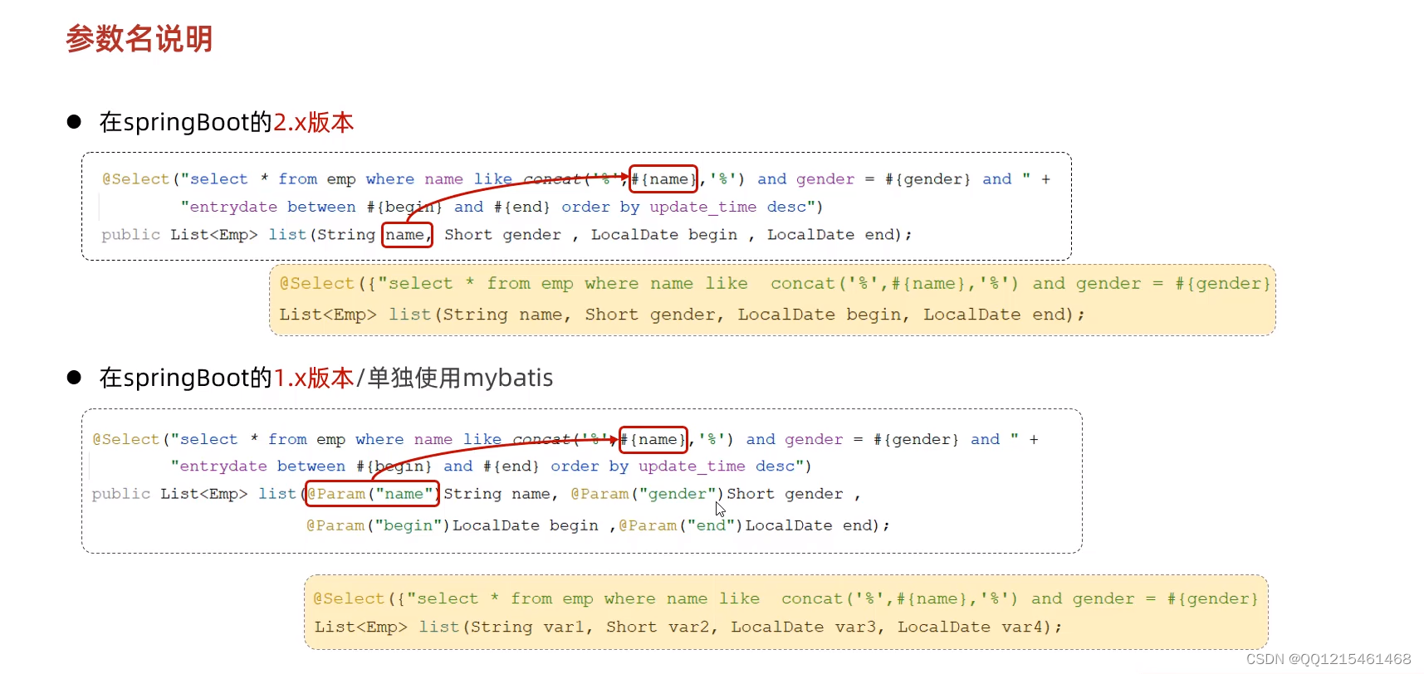Click "LocalDate var4);" in the lower yellow box
Screen dimensions: 1424x674
click(x=980, y=628)
